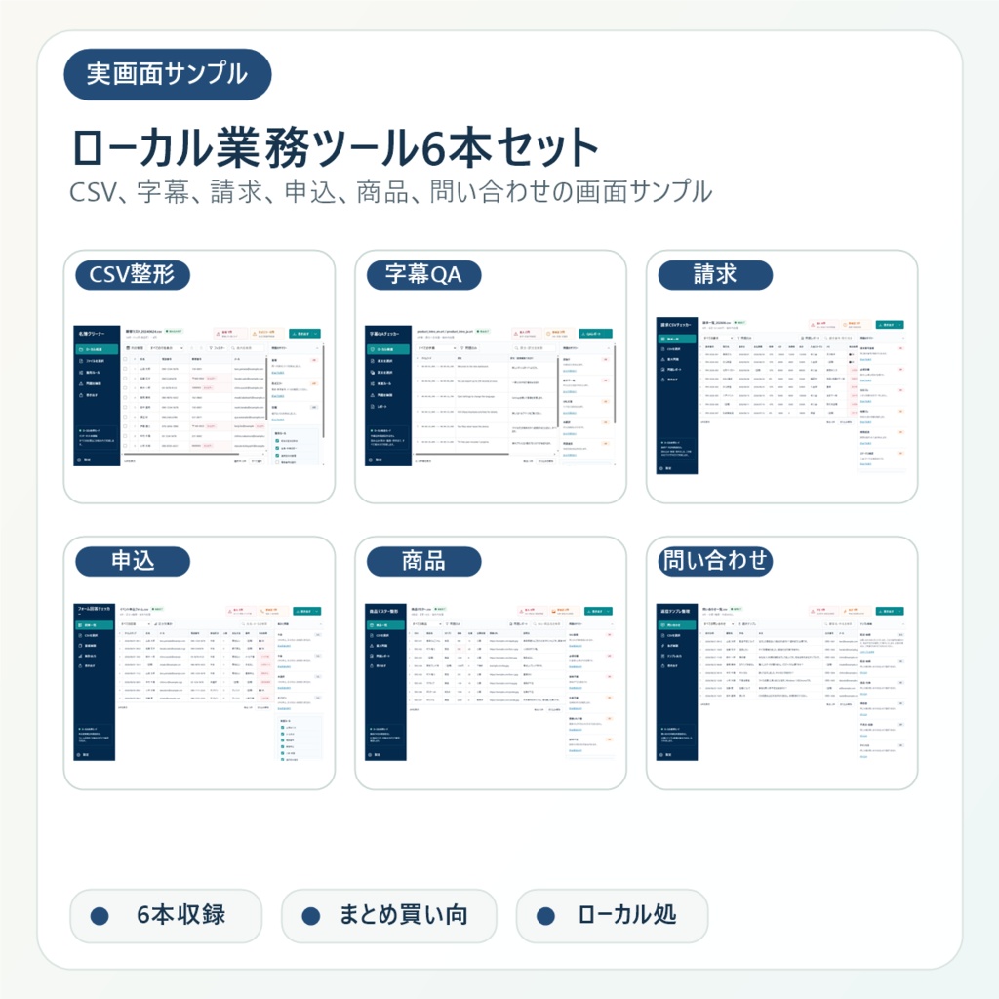Image resolution: width=999 pixels, height=999 pixels.
Task: Select the ローカル処 chip
Action: click(612, 915)
